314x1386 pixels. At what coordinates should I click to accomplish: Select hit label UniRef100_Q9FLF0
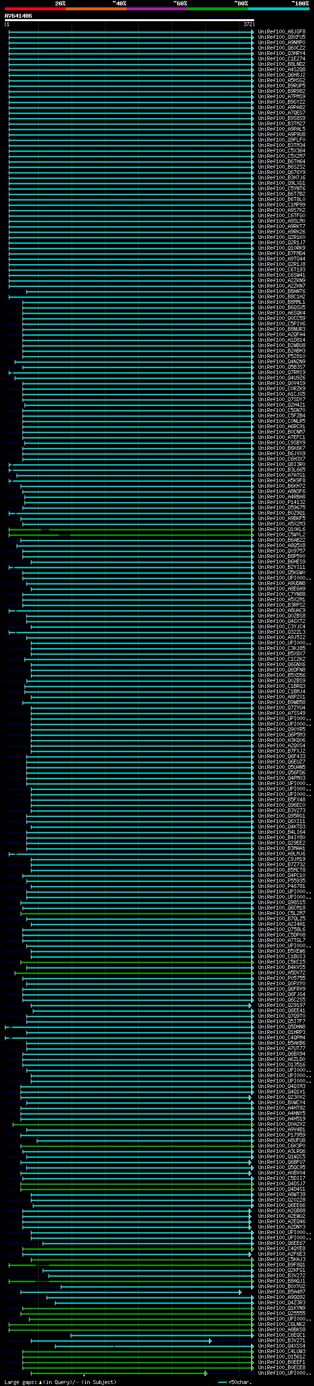tap(282, 140)
